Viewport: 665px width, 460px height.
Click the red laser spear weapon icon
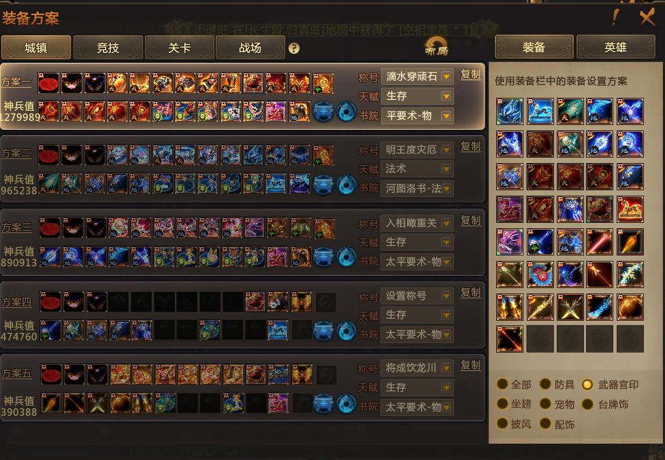(600, 242)
